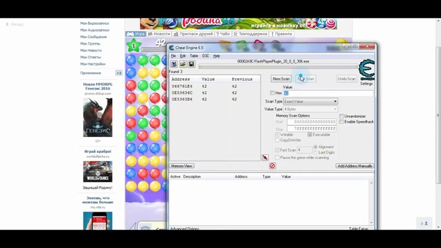Click the Генезис dragon ad thumbnail
Viewport: 441px width, 248px height.
pyautogui.click(x=98, y=118)
